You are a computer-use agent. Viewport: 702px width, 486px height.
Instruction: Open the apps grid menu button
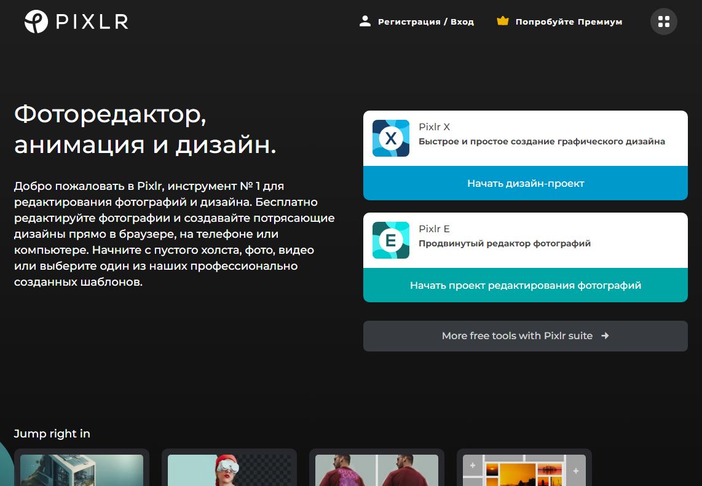point(663,22)
